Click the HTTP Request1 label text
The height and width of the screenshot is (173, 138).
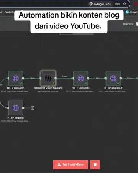16,88
